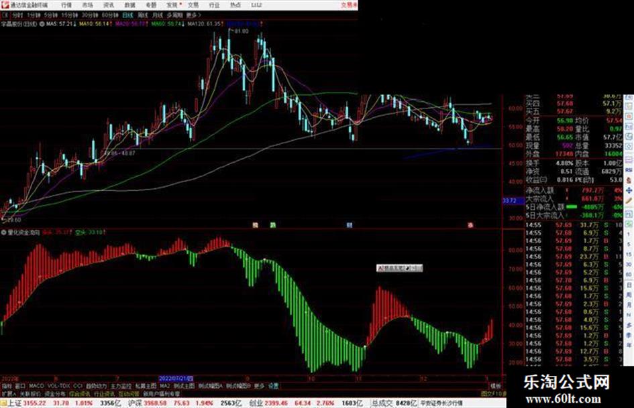Click the 总成交 8428亿 status entry
The image size is (634, 408).
point(394,403)
